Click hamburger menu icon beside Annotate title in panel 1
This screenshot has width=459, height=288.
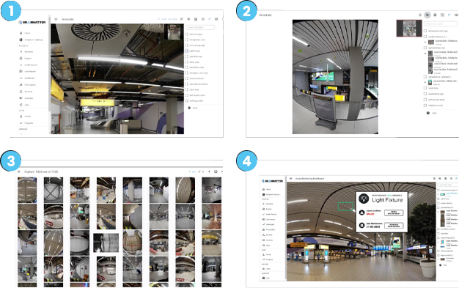pos(56,19)
